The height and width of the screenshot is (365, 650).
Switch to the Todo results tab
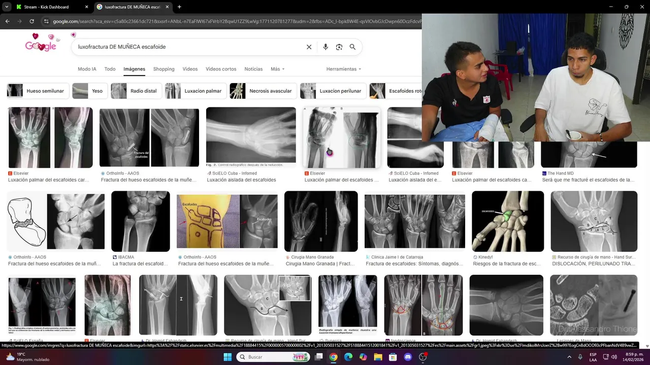tap(110, 69)
